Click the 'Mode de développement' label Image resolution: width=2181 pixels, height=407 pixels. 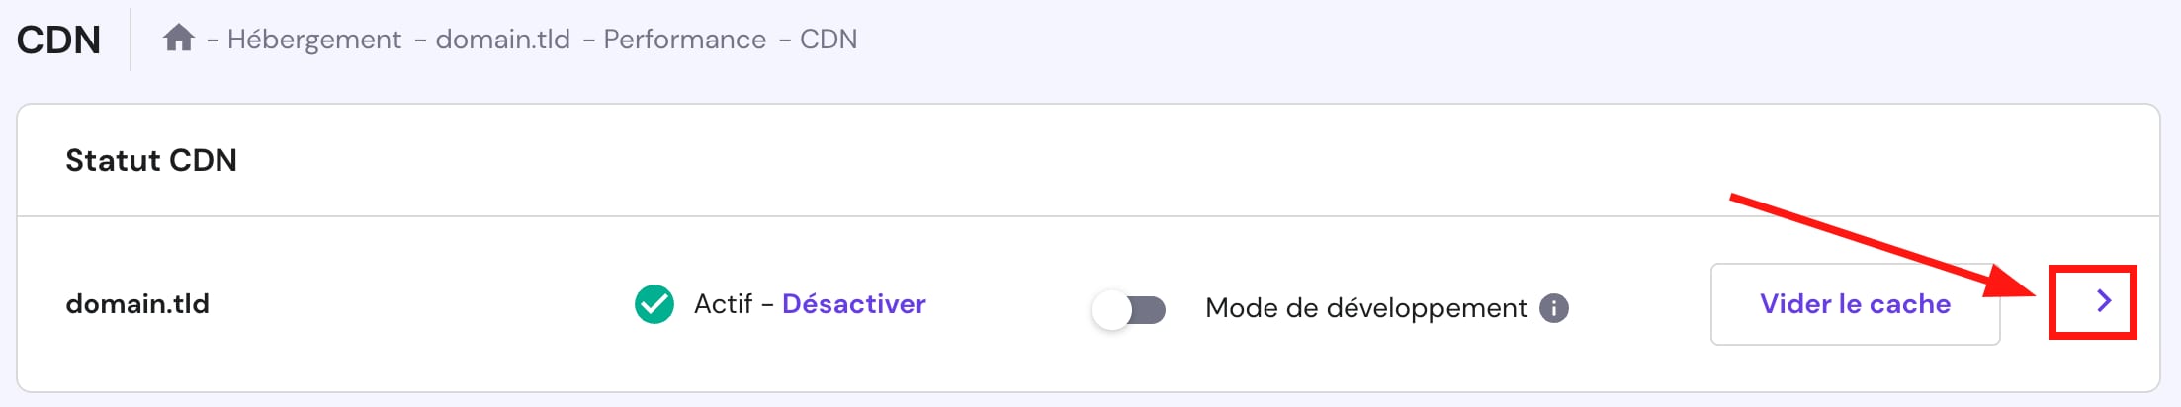coord(1365,308)
